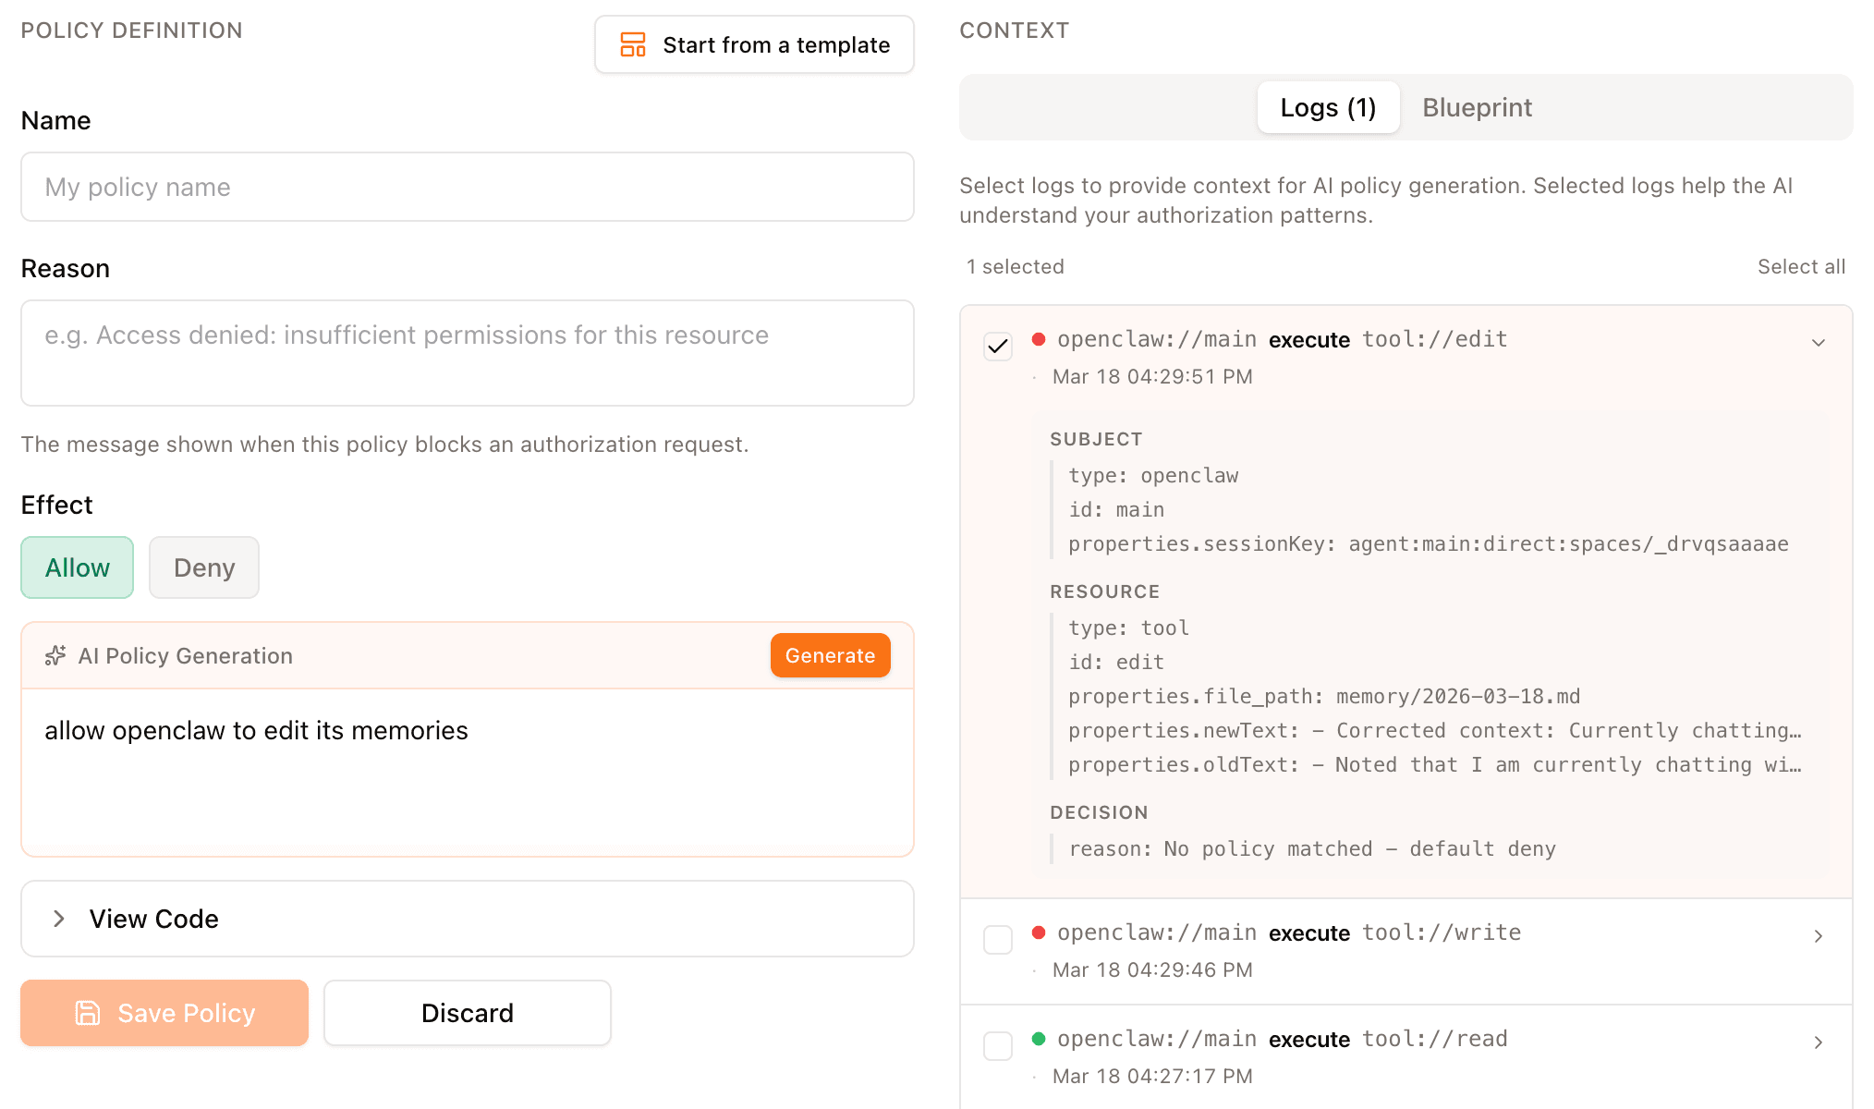Click red status dot on tool://edit log

coord(1039,339)
